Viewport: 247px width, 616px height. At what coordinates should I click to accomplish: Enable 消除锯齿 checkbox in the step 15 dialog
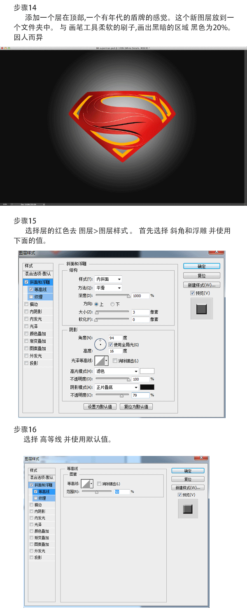click(x=115, y=361)
